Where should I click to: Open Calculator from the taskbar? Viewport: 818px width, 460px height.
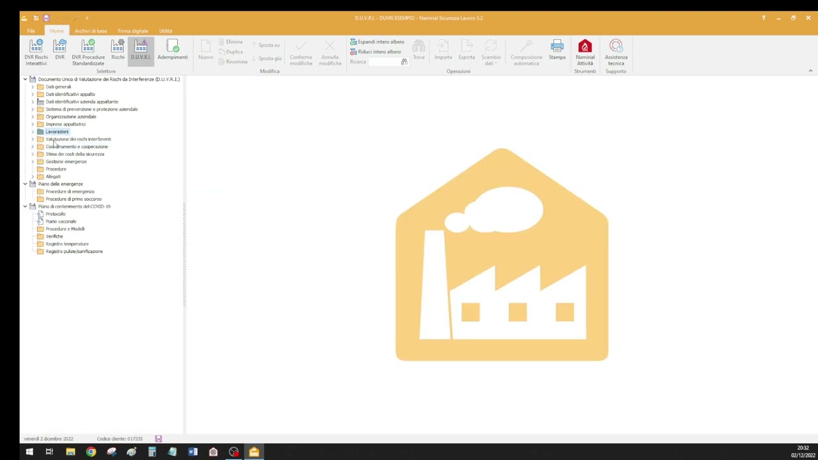(x=152, y=452)
